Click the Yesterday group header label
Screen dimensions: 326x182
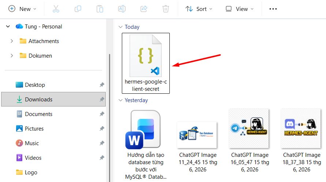click(136, 100)
